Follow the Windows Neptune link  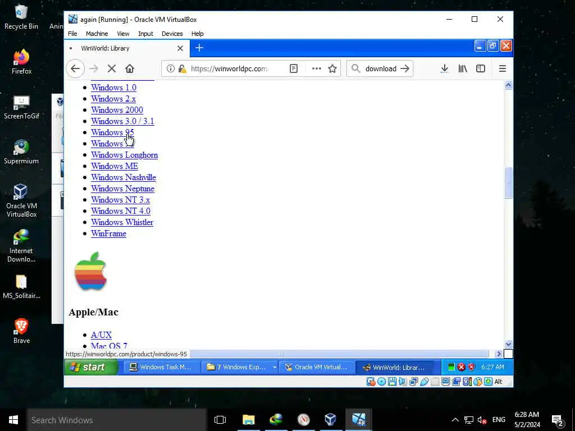(x=122, y=189)
